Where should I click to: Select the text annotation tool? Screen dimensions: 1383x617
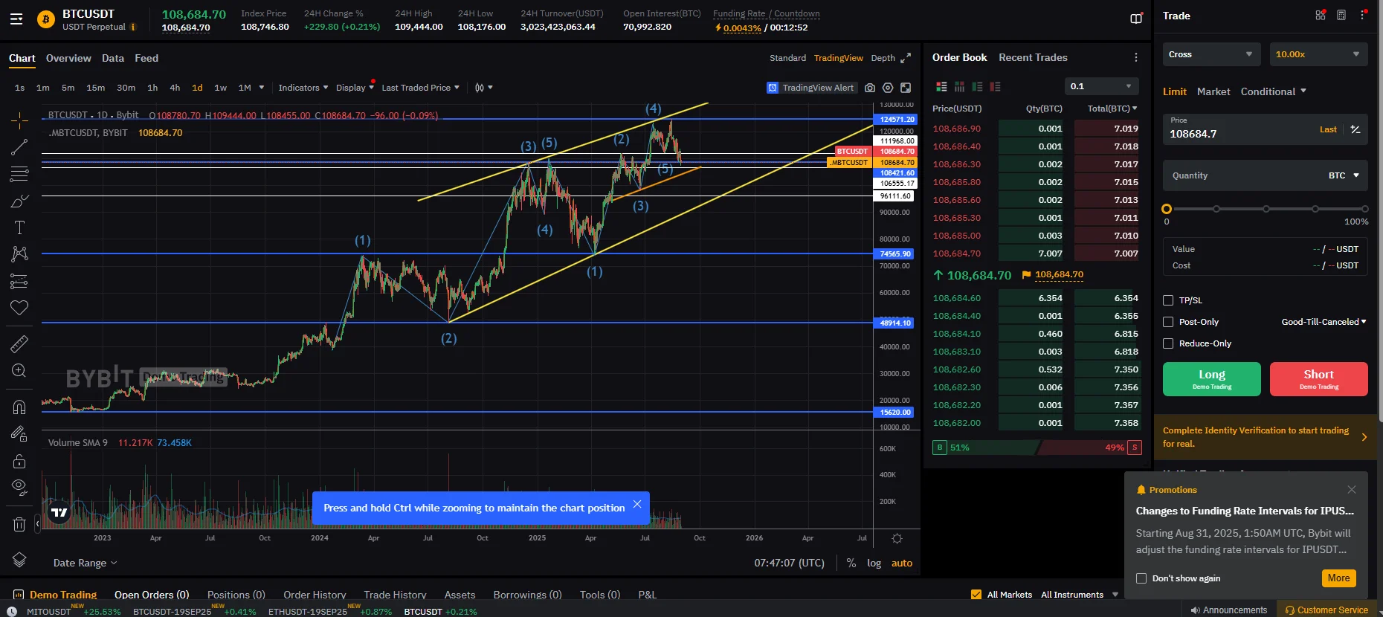pyautogui.click(x=19, y=227)
